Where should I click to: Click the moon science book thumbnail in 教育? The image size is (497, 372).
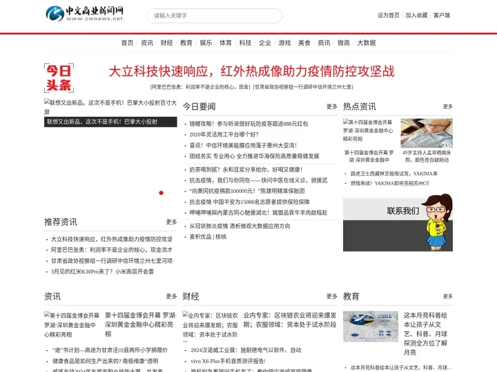coord(371,327)
